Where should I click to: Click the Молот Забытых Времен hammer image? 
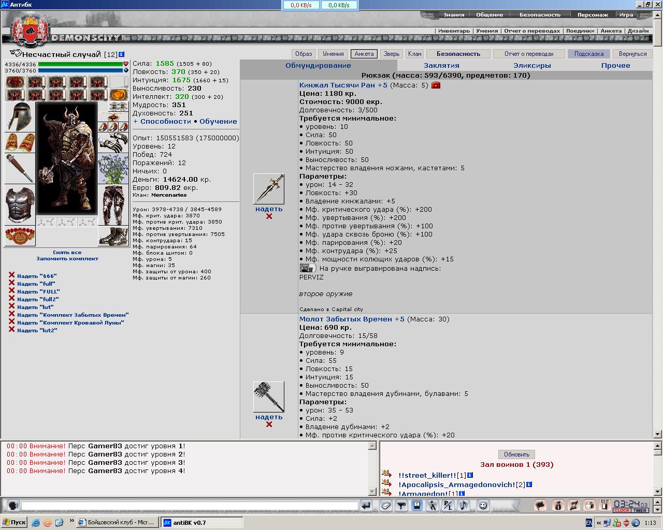tap(269, 397)
